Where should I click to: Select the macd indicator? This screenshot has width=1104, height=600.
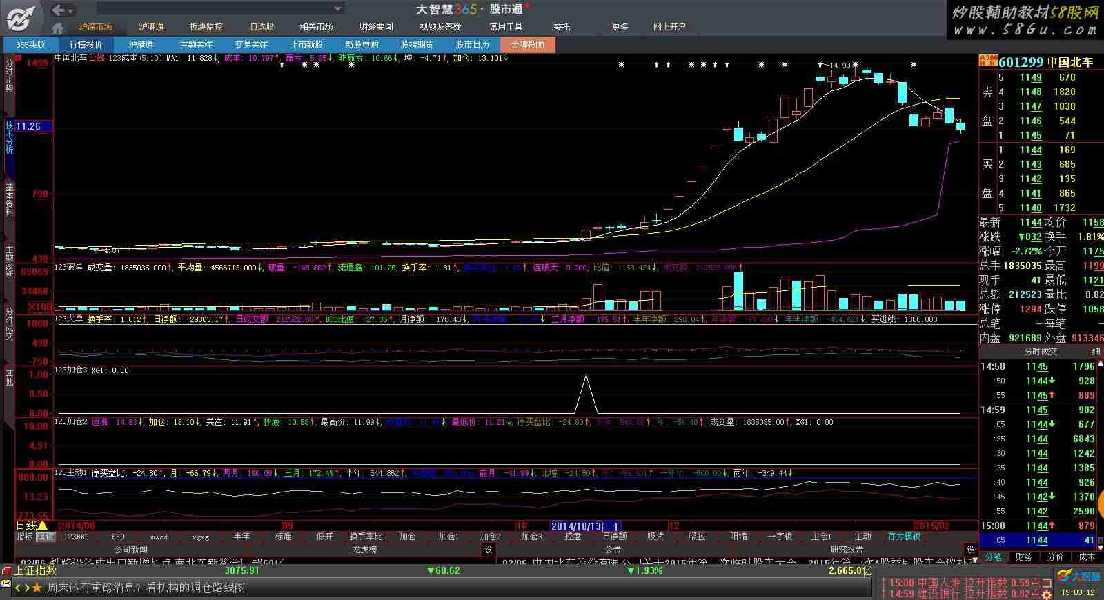pos(159,537)
